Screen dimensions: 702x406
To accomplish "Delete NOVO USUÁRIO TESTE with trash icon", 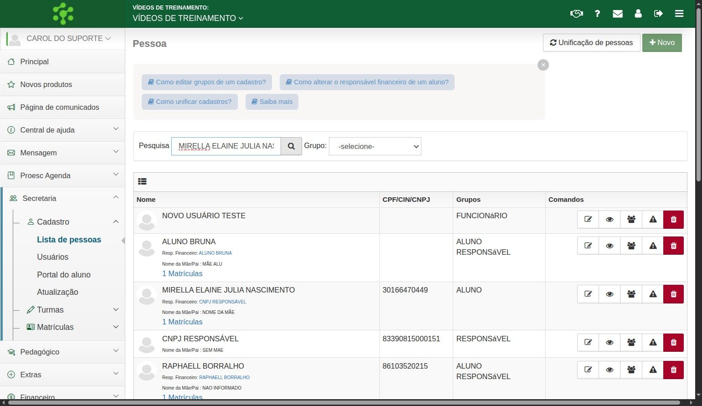I will (673, 220).
